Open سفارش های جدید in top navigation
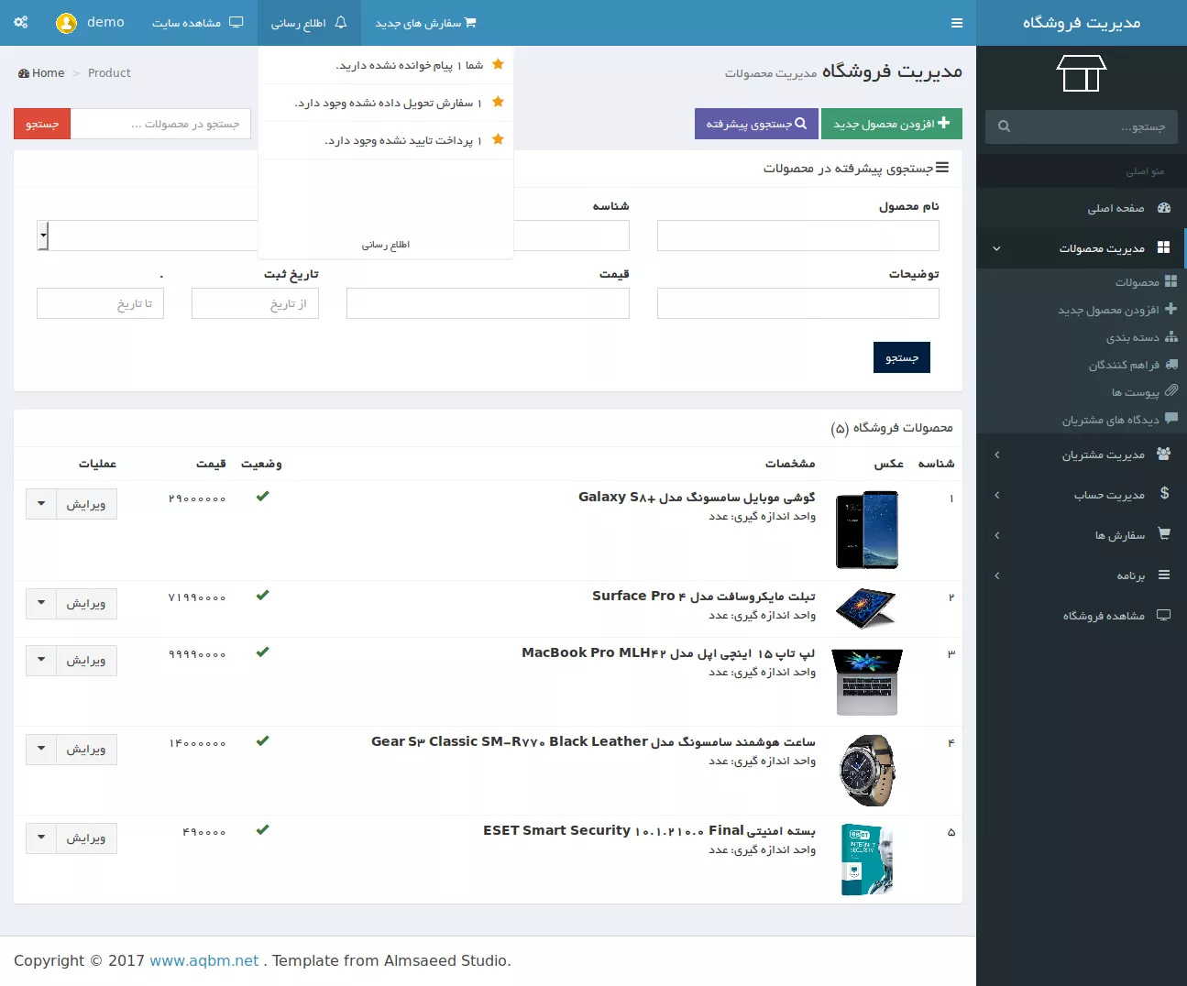 pyautogui.click(x=425, y=23)
